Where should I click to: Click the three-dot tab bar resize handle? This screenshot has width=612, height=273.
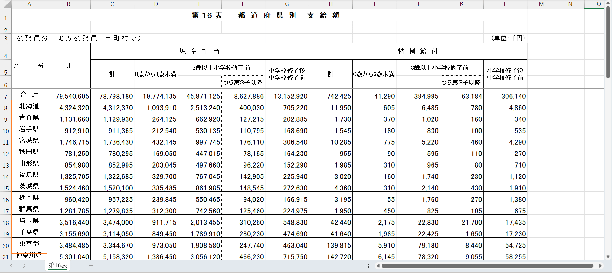click(368, 266)
